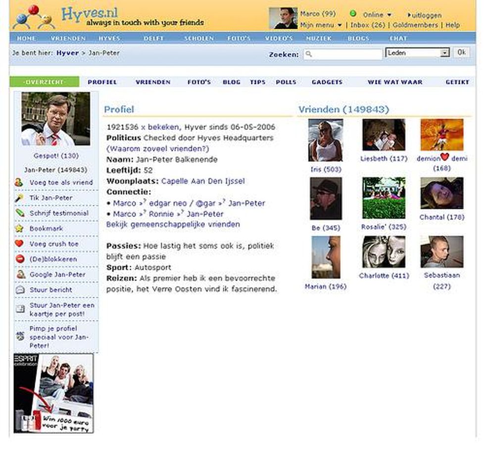485x449 pixels.
Task: Open the Delft navigation item
Action: pyautogui.click(x=153, y=39)
